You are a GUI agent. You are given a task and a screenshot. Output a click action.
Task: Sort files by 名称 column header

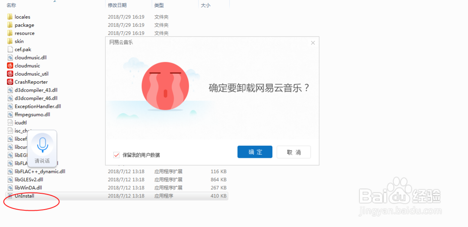(x=11, y=5)
